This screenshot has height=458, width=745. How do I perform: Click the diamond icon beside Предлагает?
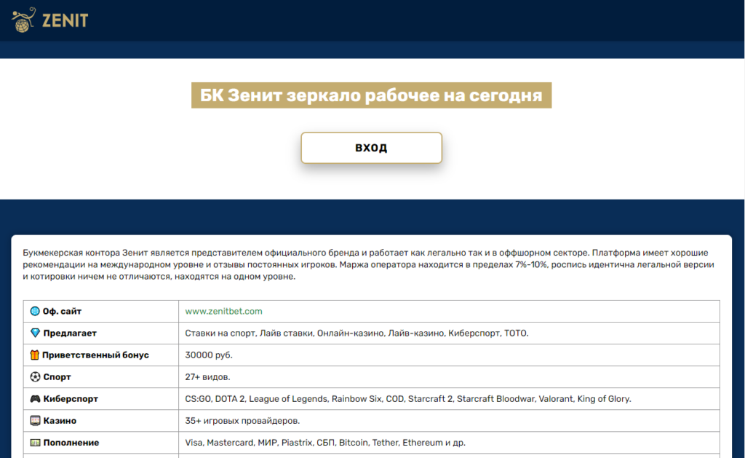click(35, 333)
